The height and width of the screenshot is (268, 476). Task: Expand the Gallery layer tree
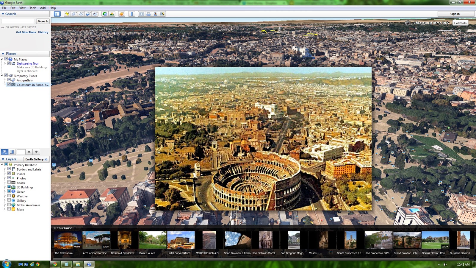(5, 200)
